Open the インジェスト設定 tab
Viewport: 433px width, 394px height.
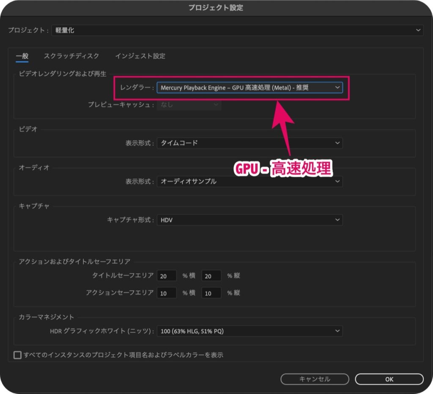coord(140,56)
